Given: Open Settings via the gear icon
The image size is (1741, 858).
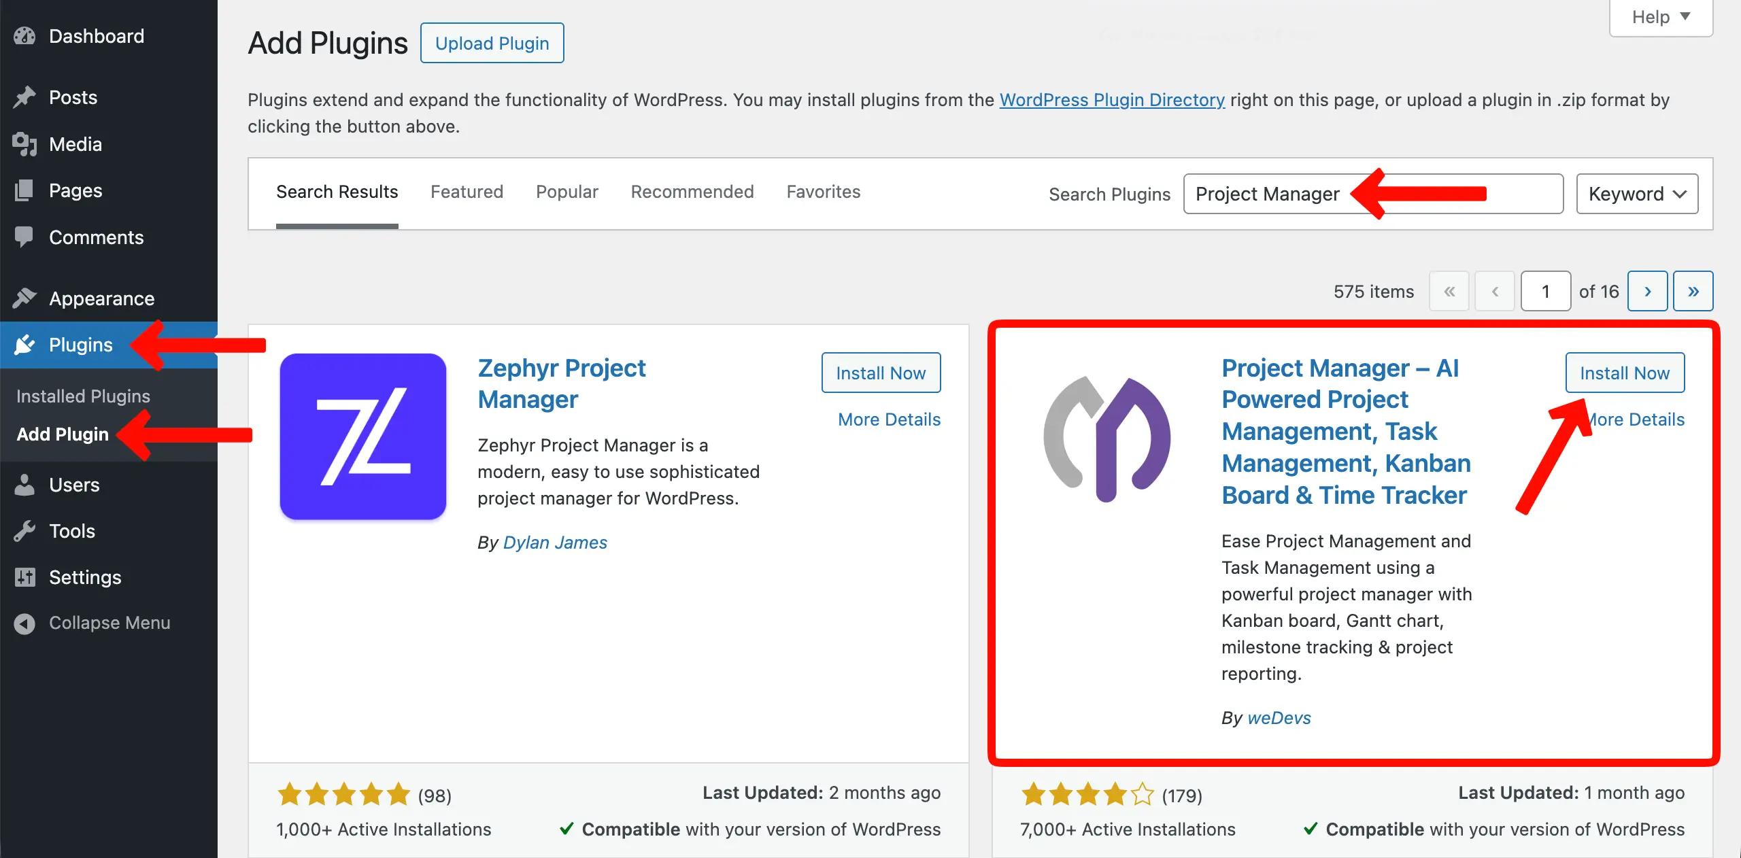Looking at the screenshot, I should click(x=24, y=577).
